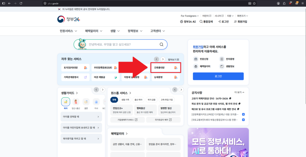Open the 건축물대장 service
The width and height of the screenshot is (306, 157).
166,68
